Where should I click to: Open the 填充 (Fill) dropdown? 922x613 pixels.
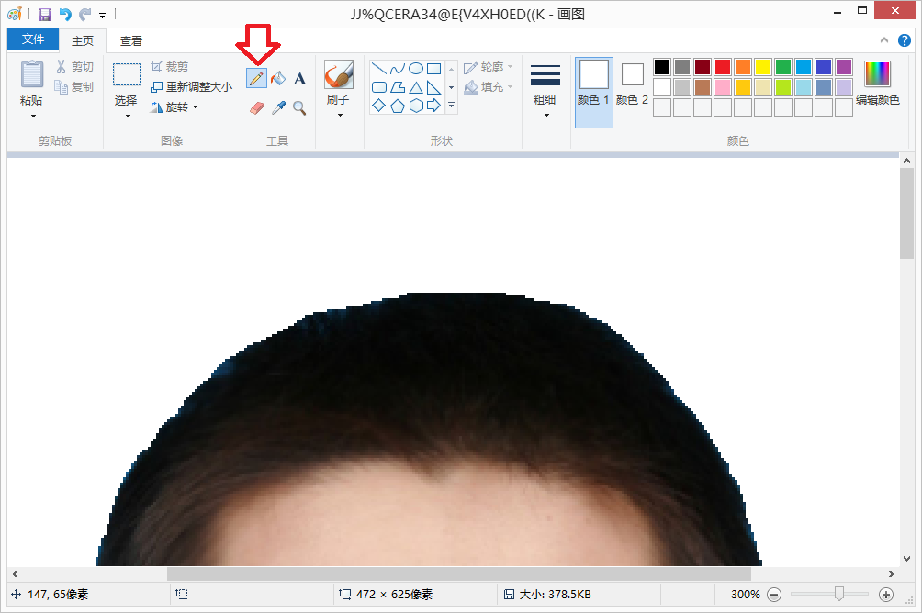[488, 87]
